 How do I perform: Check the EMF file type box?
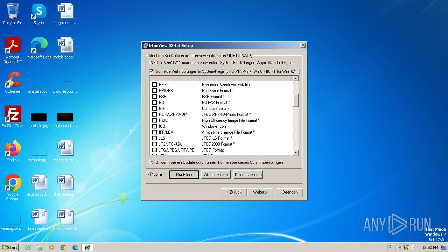[x=154, y=85]
